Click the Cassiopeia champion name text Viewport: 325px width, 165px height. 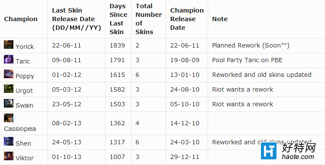point(20,129)
